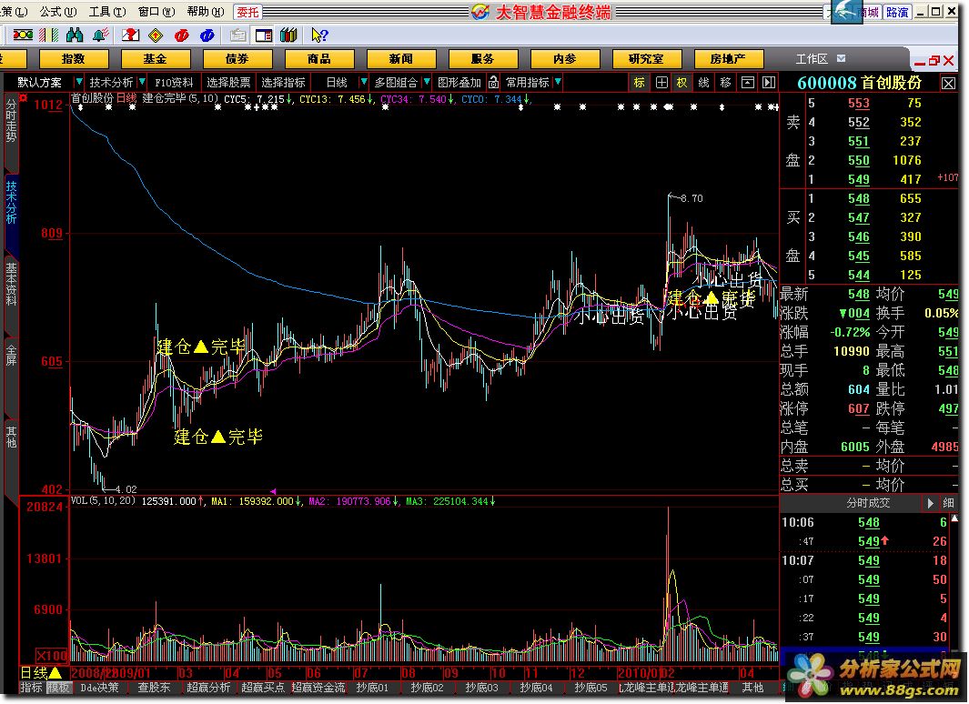
Task: Click the 细 detail button in 分时成交
Action: pyautogui.click(x=948, y=503)
